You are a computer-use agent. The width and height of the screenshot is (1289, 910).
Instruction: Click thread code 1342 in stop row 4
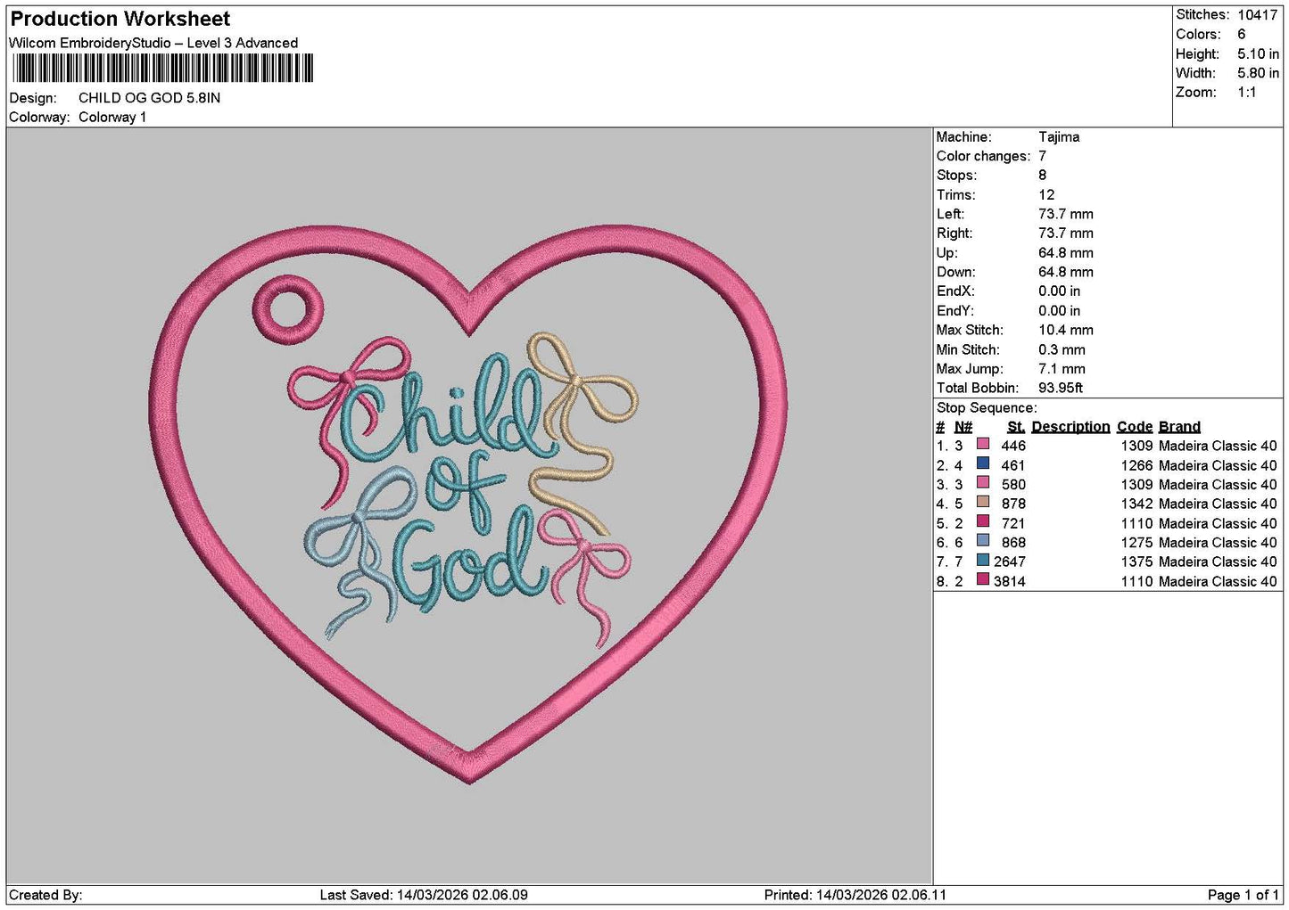pyautogui.click(x=1136, y=504)
